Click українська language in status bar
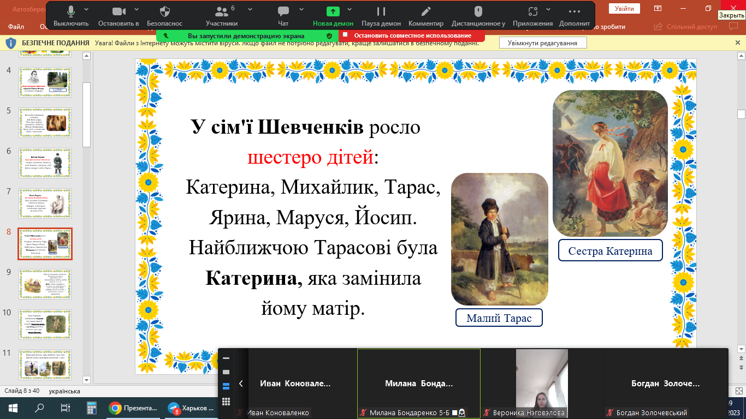The height and width of the screenshot is (419, 746). click(x=64, y=391)
